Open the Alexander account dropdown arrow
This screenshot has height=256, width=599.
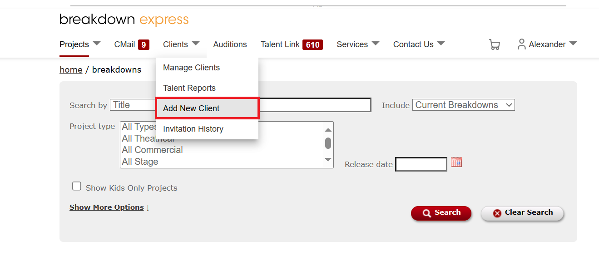(x=573, y=44)
